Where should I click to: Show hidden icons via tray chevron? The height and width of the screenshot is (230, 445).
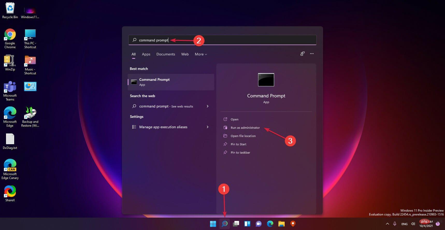pos(387,224)
